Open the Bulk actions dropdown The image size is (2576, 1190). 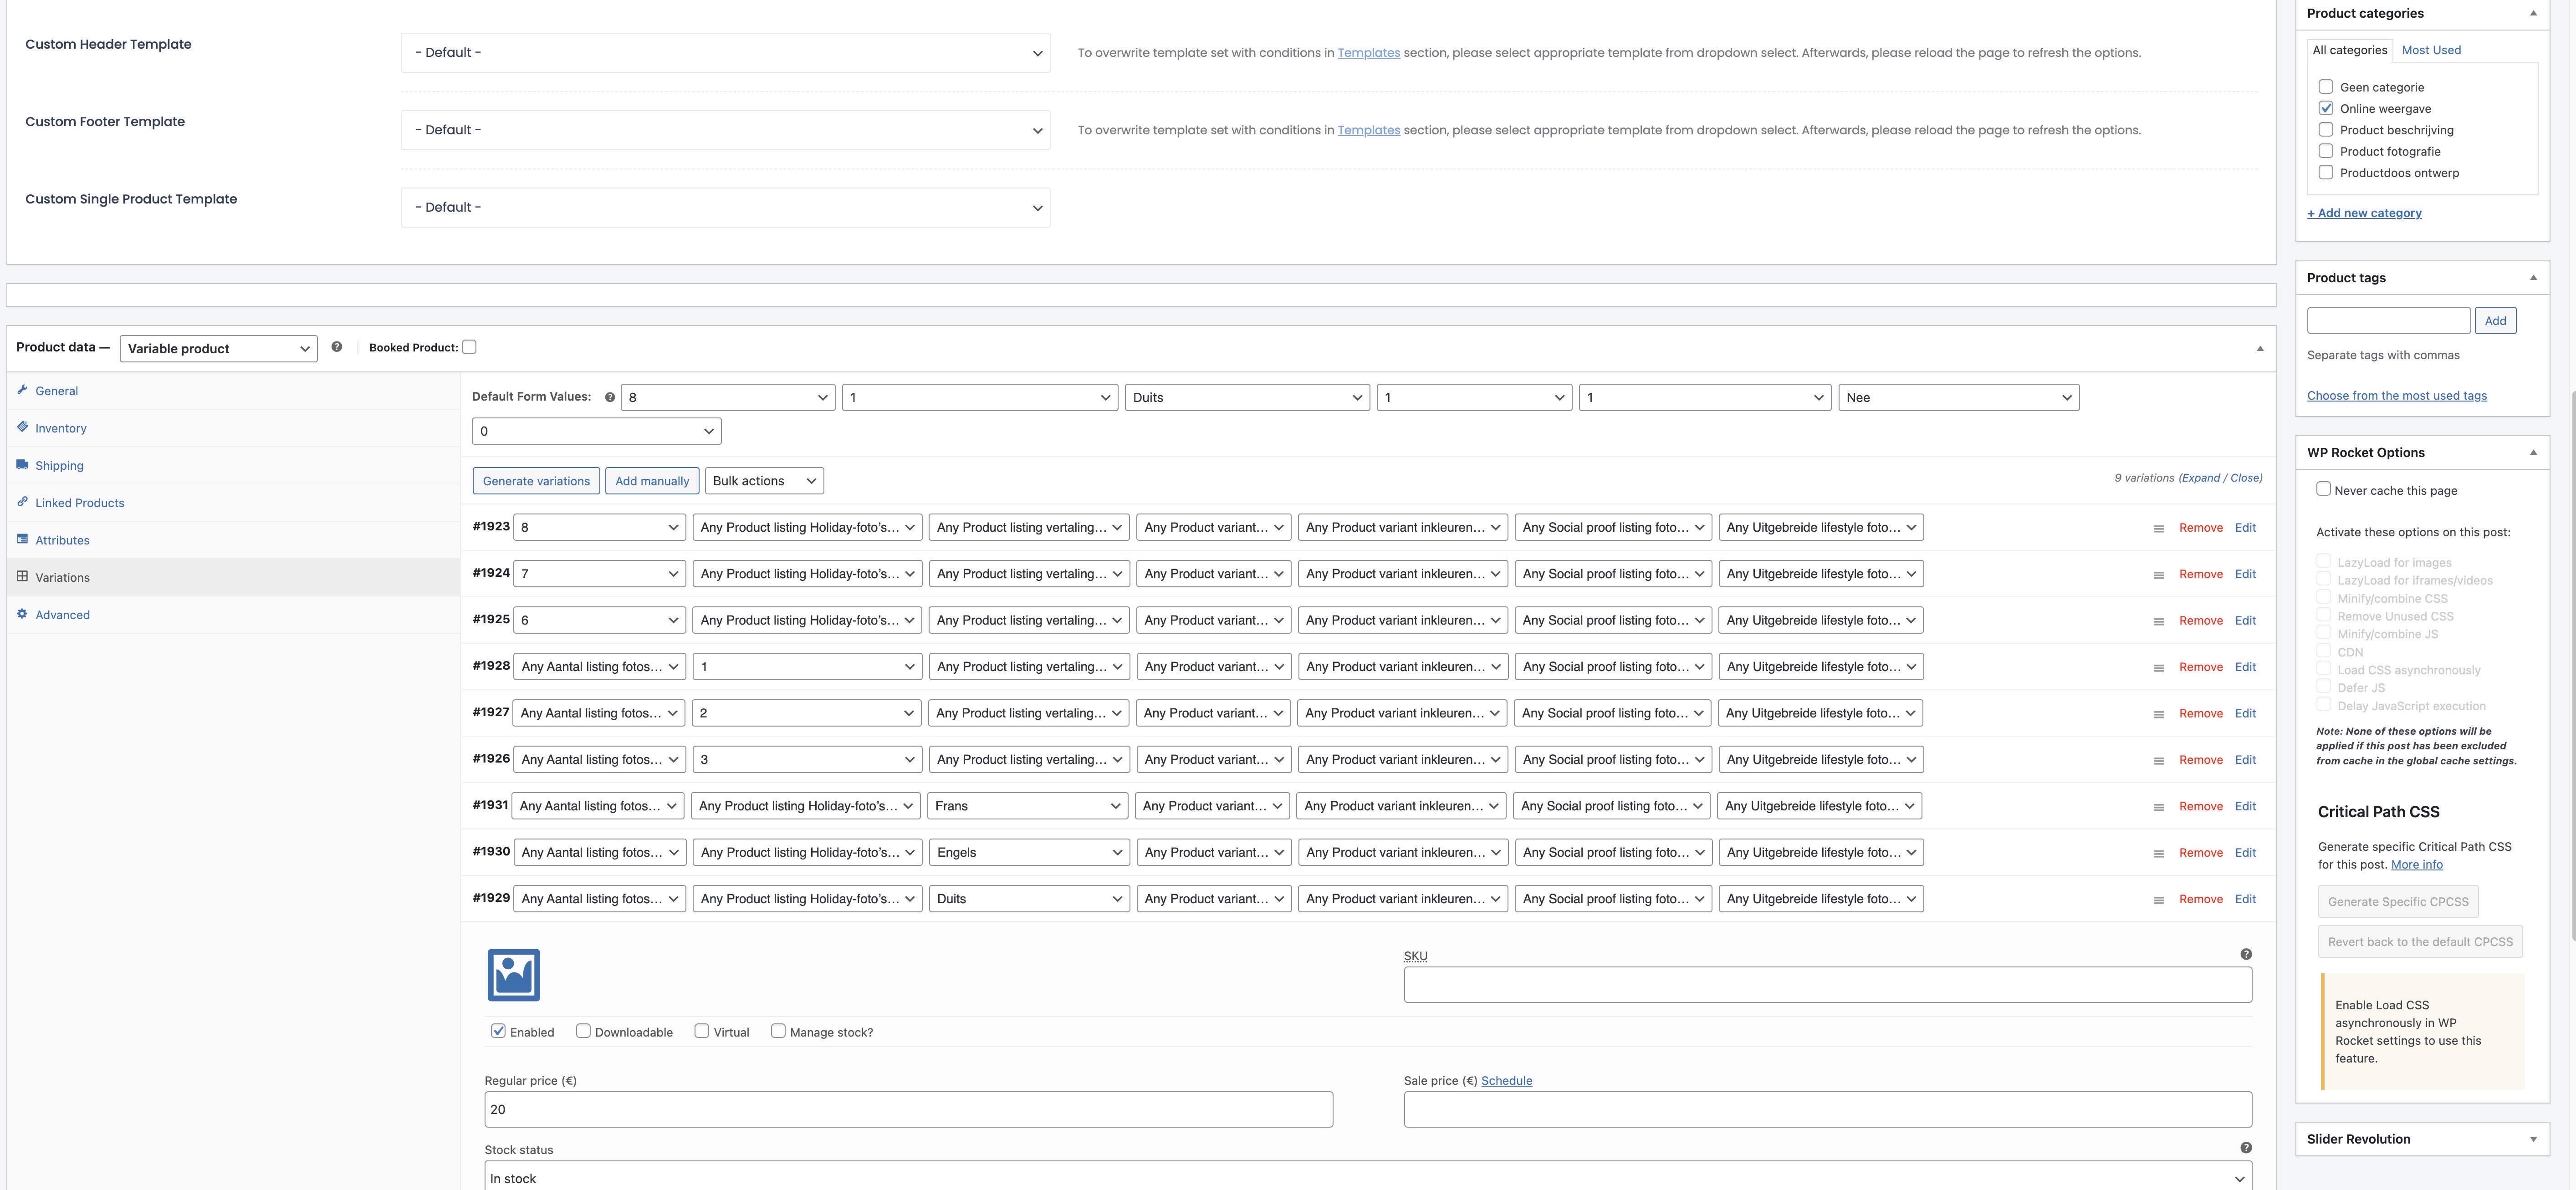(x=764, y=481)
